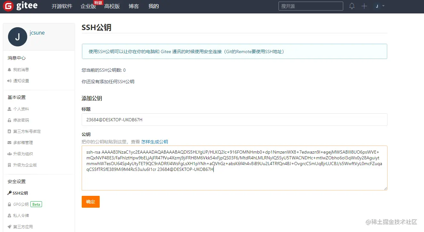The image size is (424, 232).
Task: Click the group icon beside 升级为组织
Action: (9, 154)
